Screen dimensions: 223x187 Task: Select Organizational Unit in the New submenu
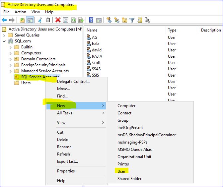click(134, 157)
